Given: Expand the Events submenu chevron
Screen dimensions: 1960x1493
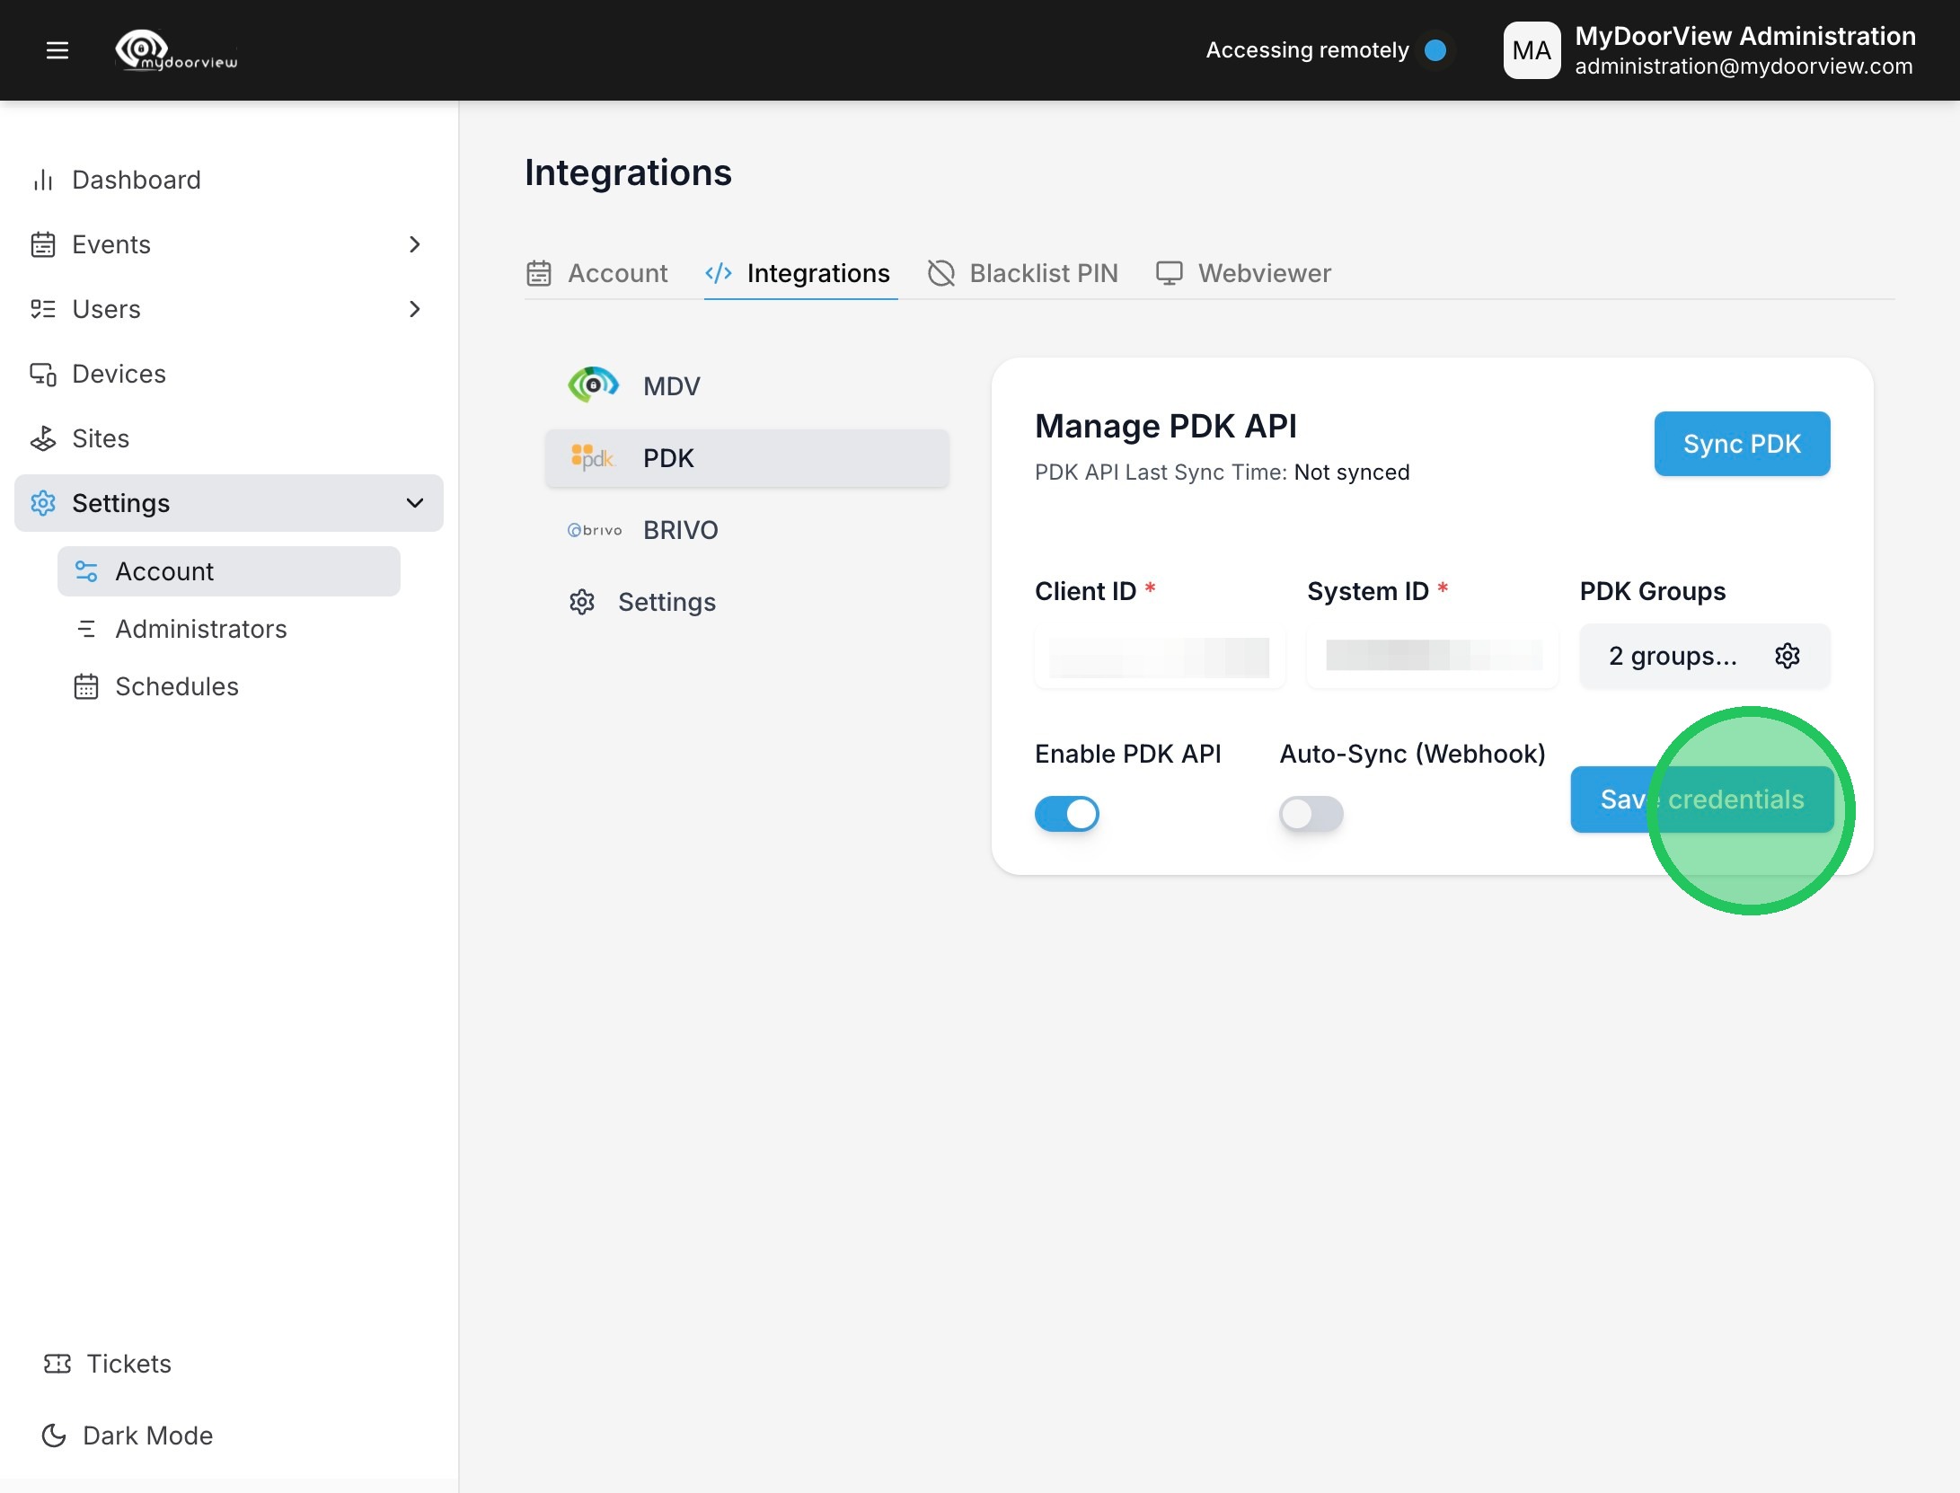Looking at the screenshot, I should pos(414,244).
